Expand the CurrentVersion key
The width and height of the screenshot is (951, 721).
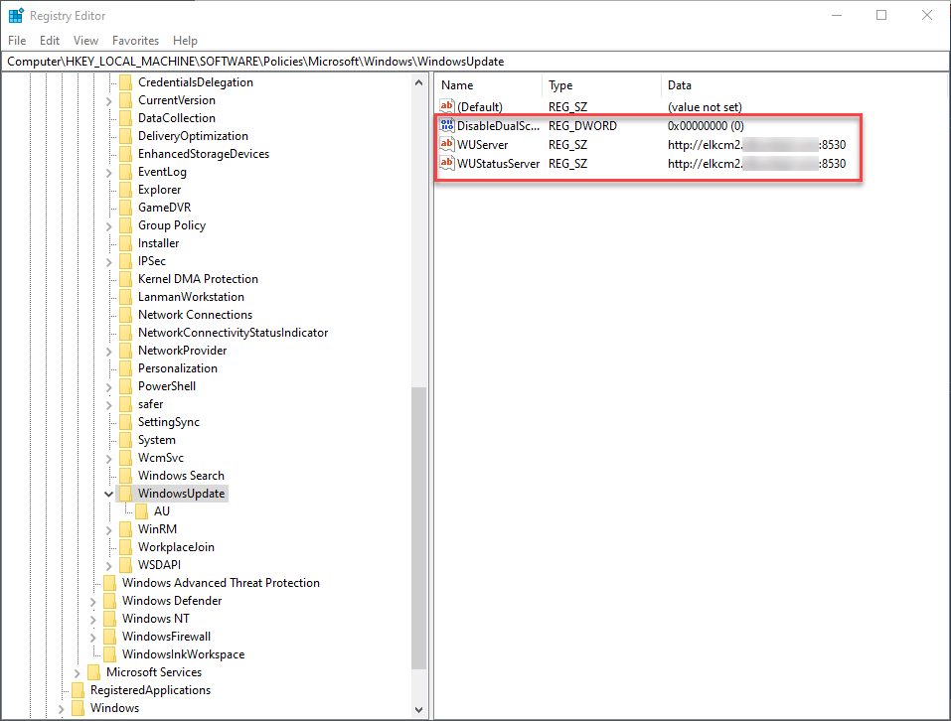click(x=109, y=100)
